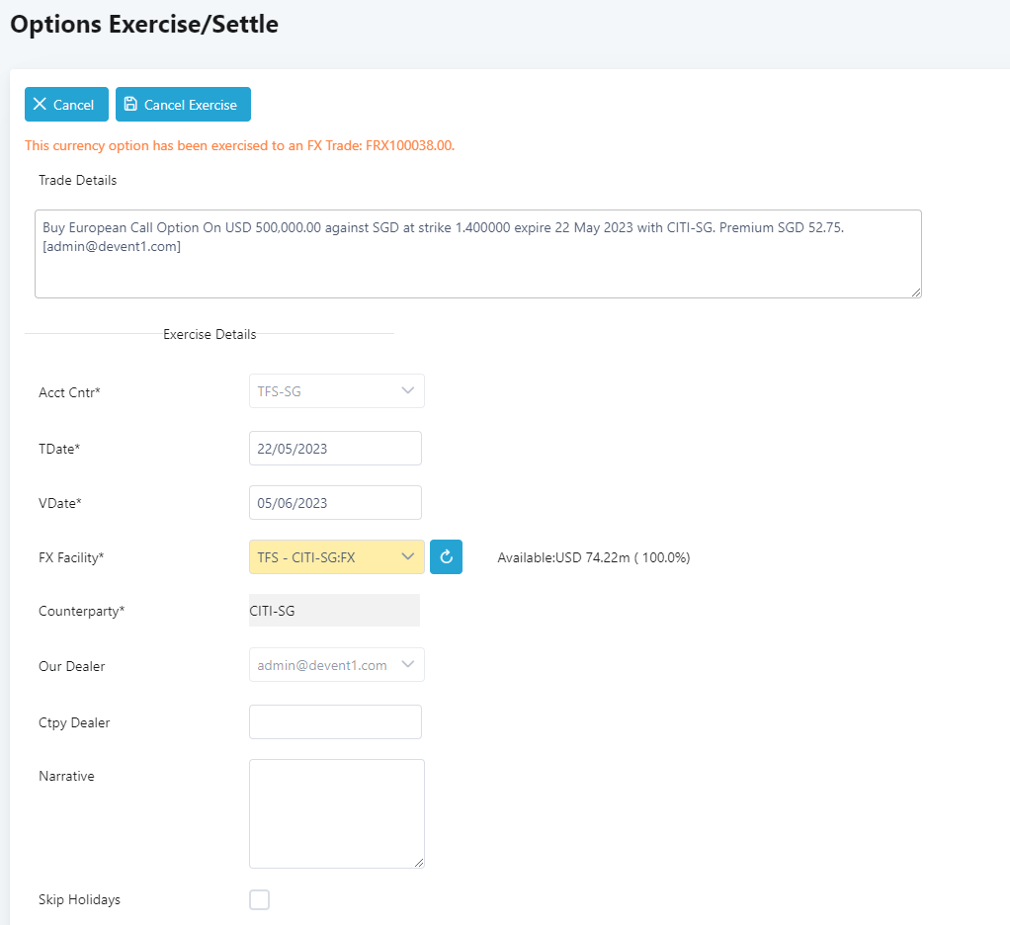Viewport: 1010px width, 925px height.
Task: Click the Narrative box resize grip
Action: click(x=419, y=863)
